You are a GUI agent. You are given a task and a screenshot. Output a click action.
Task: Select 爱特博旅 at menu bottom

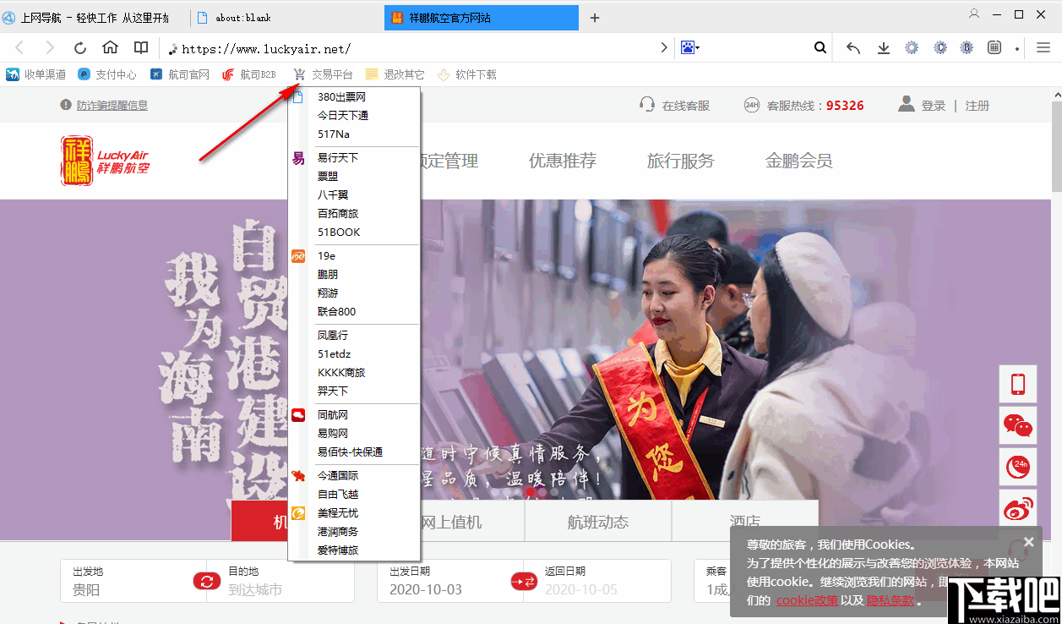click(x=354, y=550)
